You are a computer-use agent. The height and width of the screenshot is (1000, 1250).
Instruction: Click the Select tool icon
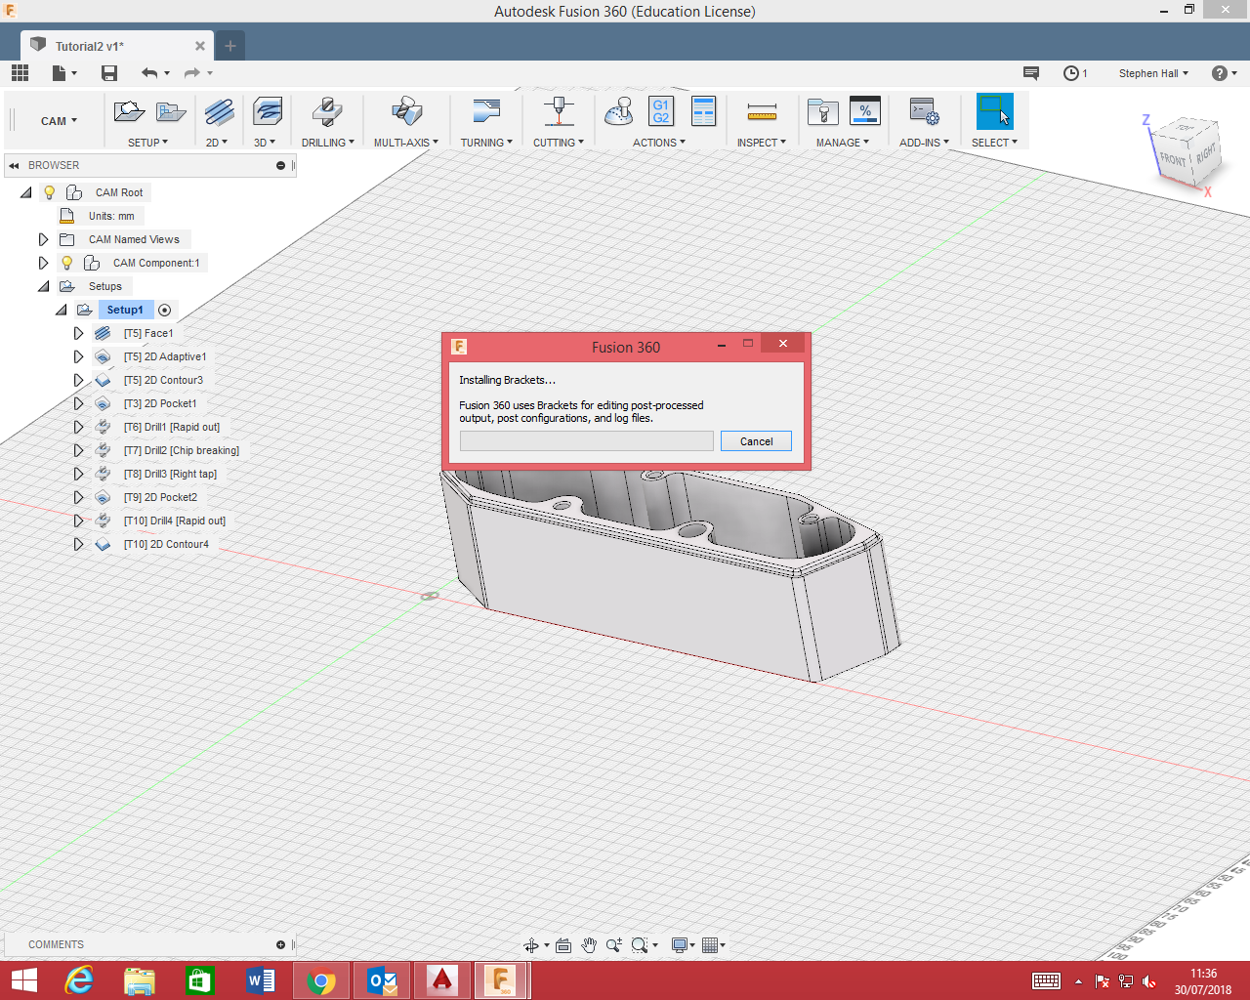[x=995, y=111]
